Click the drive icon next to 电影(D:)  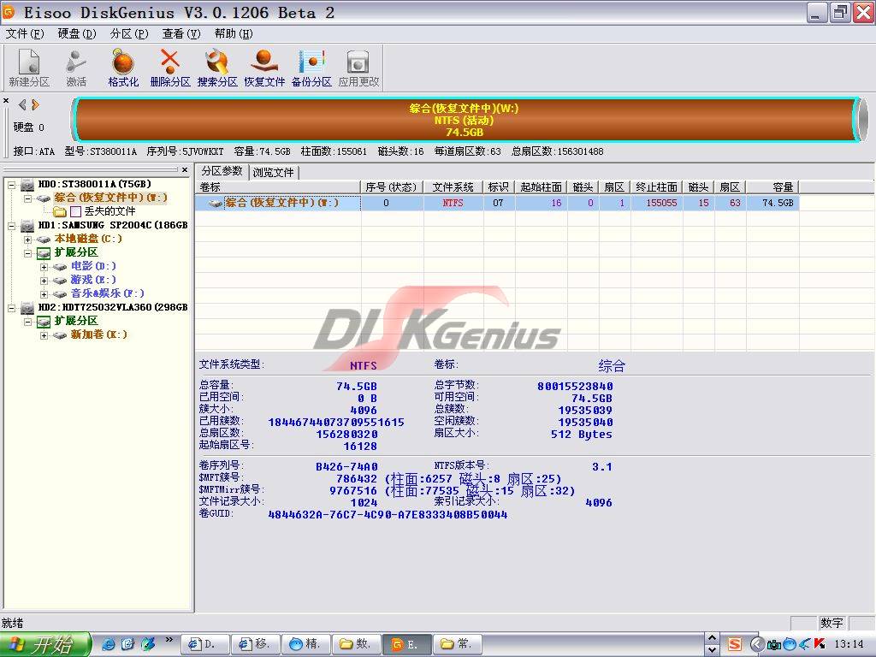click(x=60, y=267)
